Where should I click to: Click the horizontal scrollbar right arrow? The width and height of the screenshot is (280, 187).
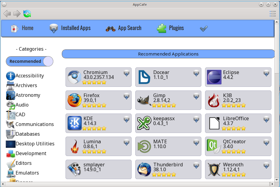point(272,184)
